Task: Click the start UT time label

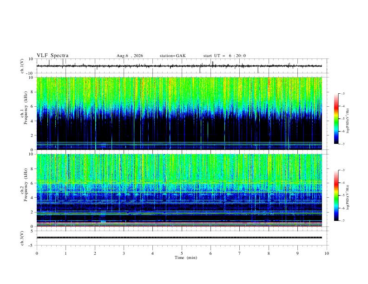Action: 224,56
